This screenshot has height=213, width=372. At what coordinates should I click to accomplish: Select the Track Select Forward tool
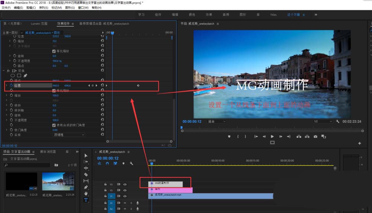[x=86, y=162]
